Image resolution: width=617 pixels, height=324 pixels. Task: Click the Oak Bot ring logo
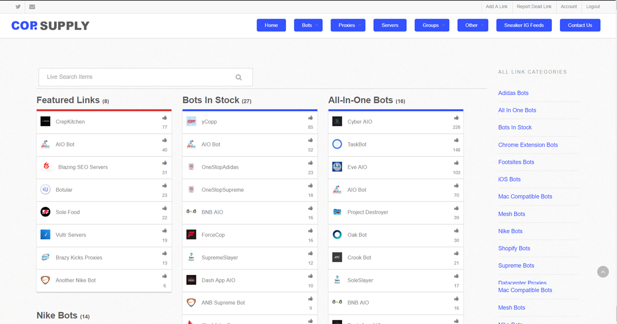point(337,235)
